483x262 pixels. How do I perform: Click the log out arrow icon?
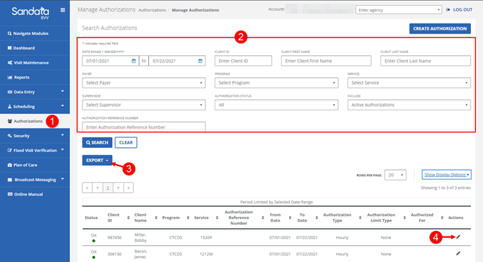coord(448,10)
